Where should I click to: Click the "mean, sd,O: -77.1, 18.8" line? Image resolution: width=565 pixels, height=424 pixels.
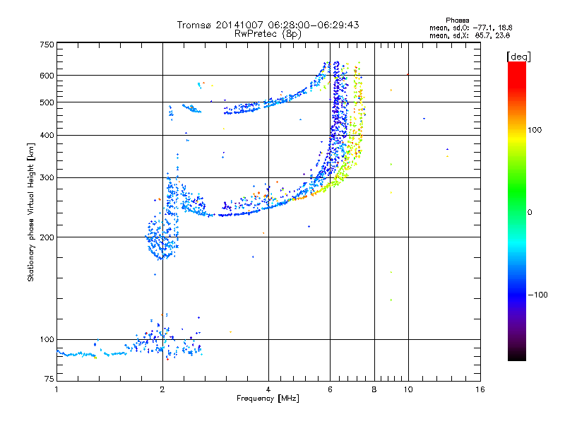click(x=470, y=28)
